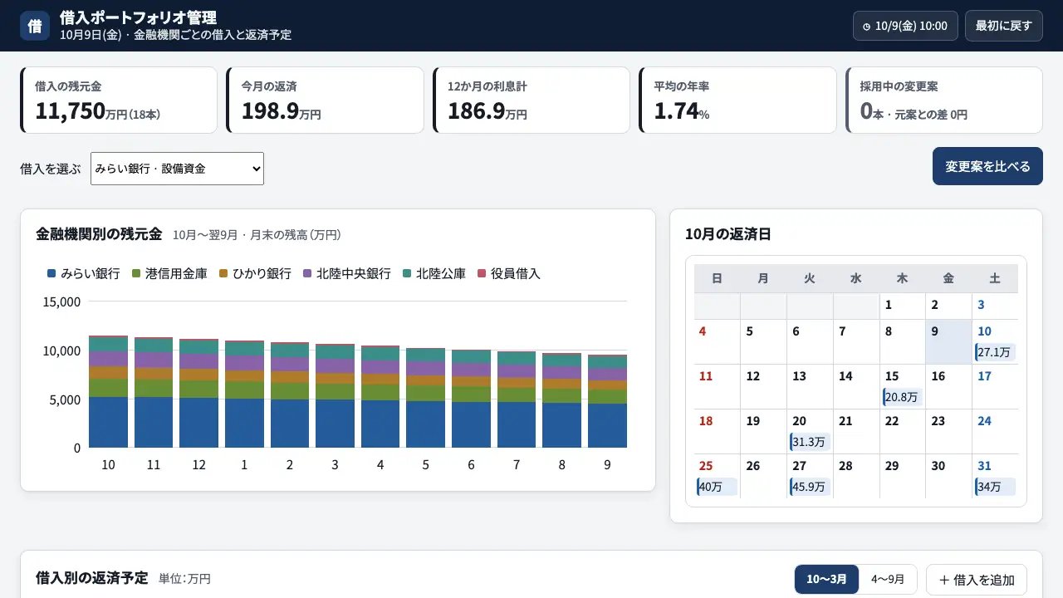Reset with the 最初に戻す button

click(x=1004, y=26)
